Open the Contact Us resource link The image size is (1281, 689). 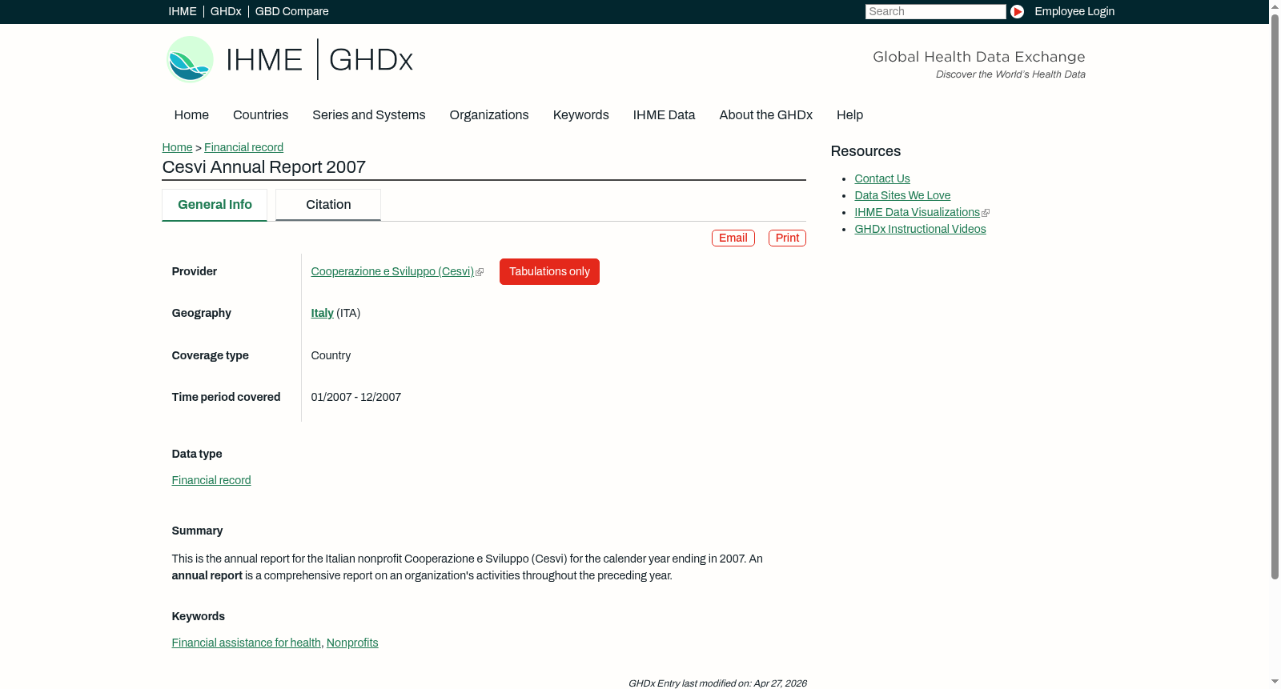click(881, 178)
